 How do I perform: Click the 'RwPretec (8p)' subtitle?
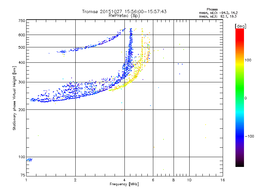pos(124,16)
